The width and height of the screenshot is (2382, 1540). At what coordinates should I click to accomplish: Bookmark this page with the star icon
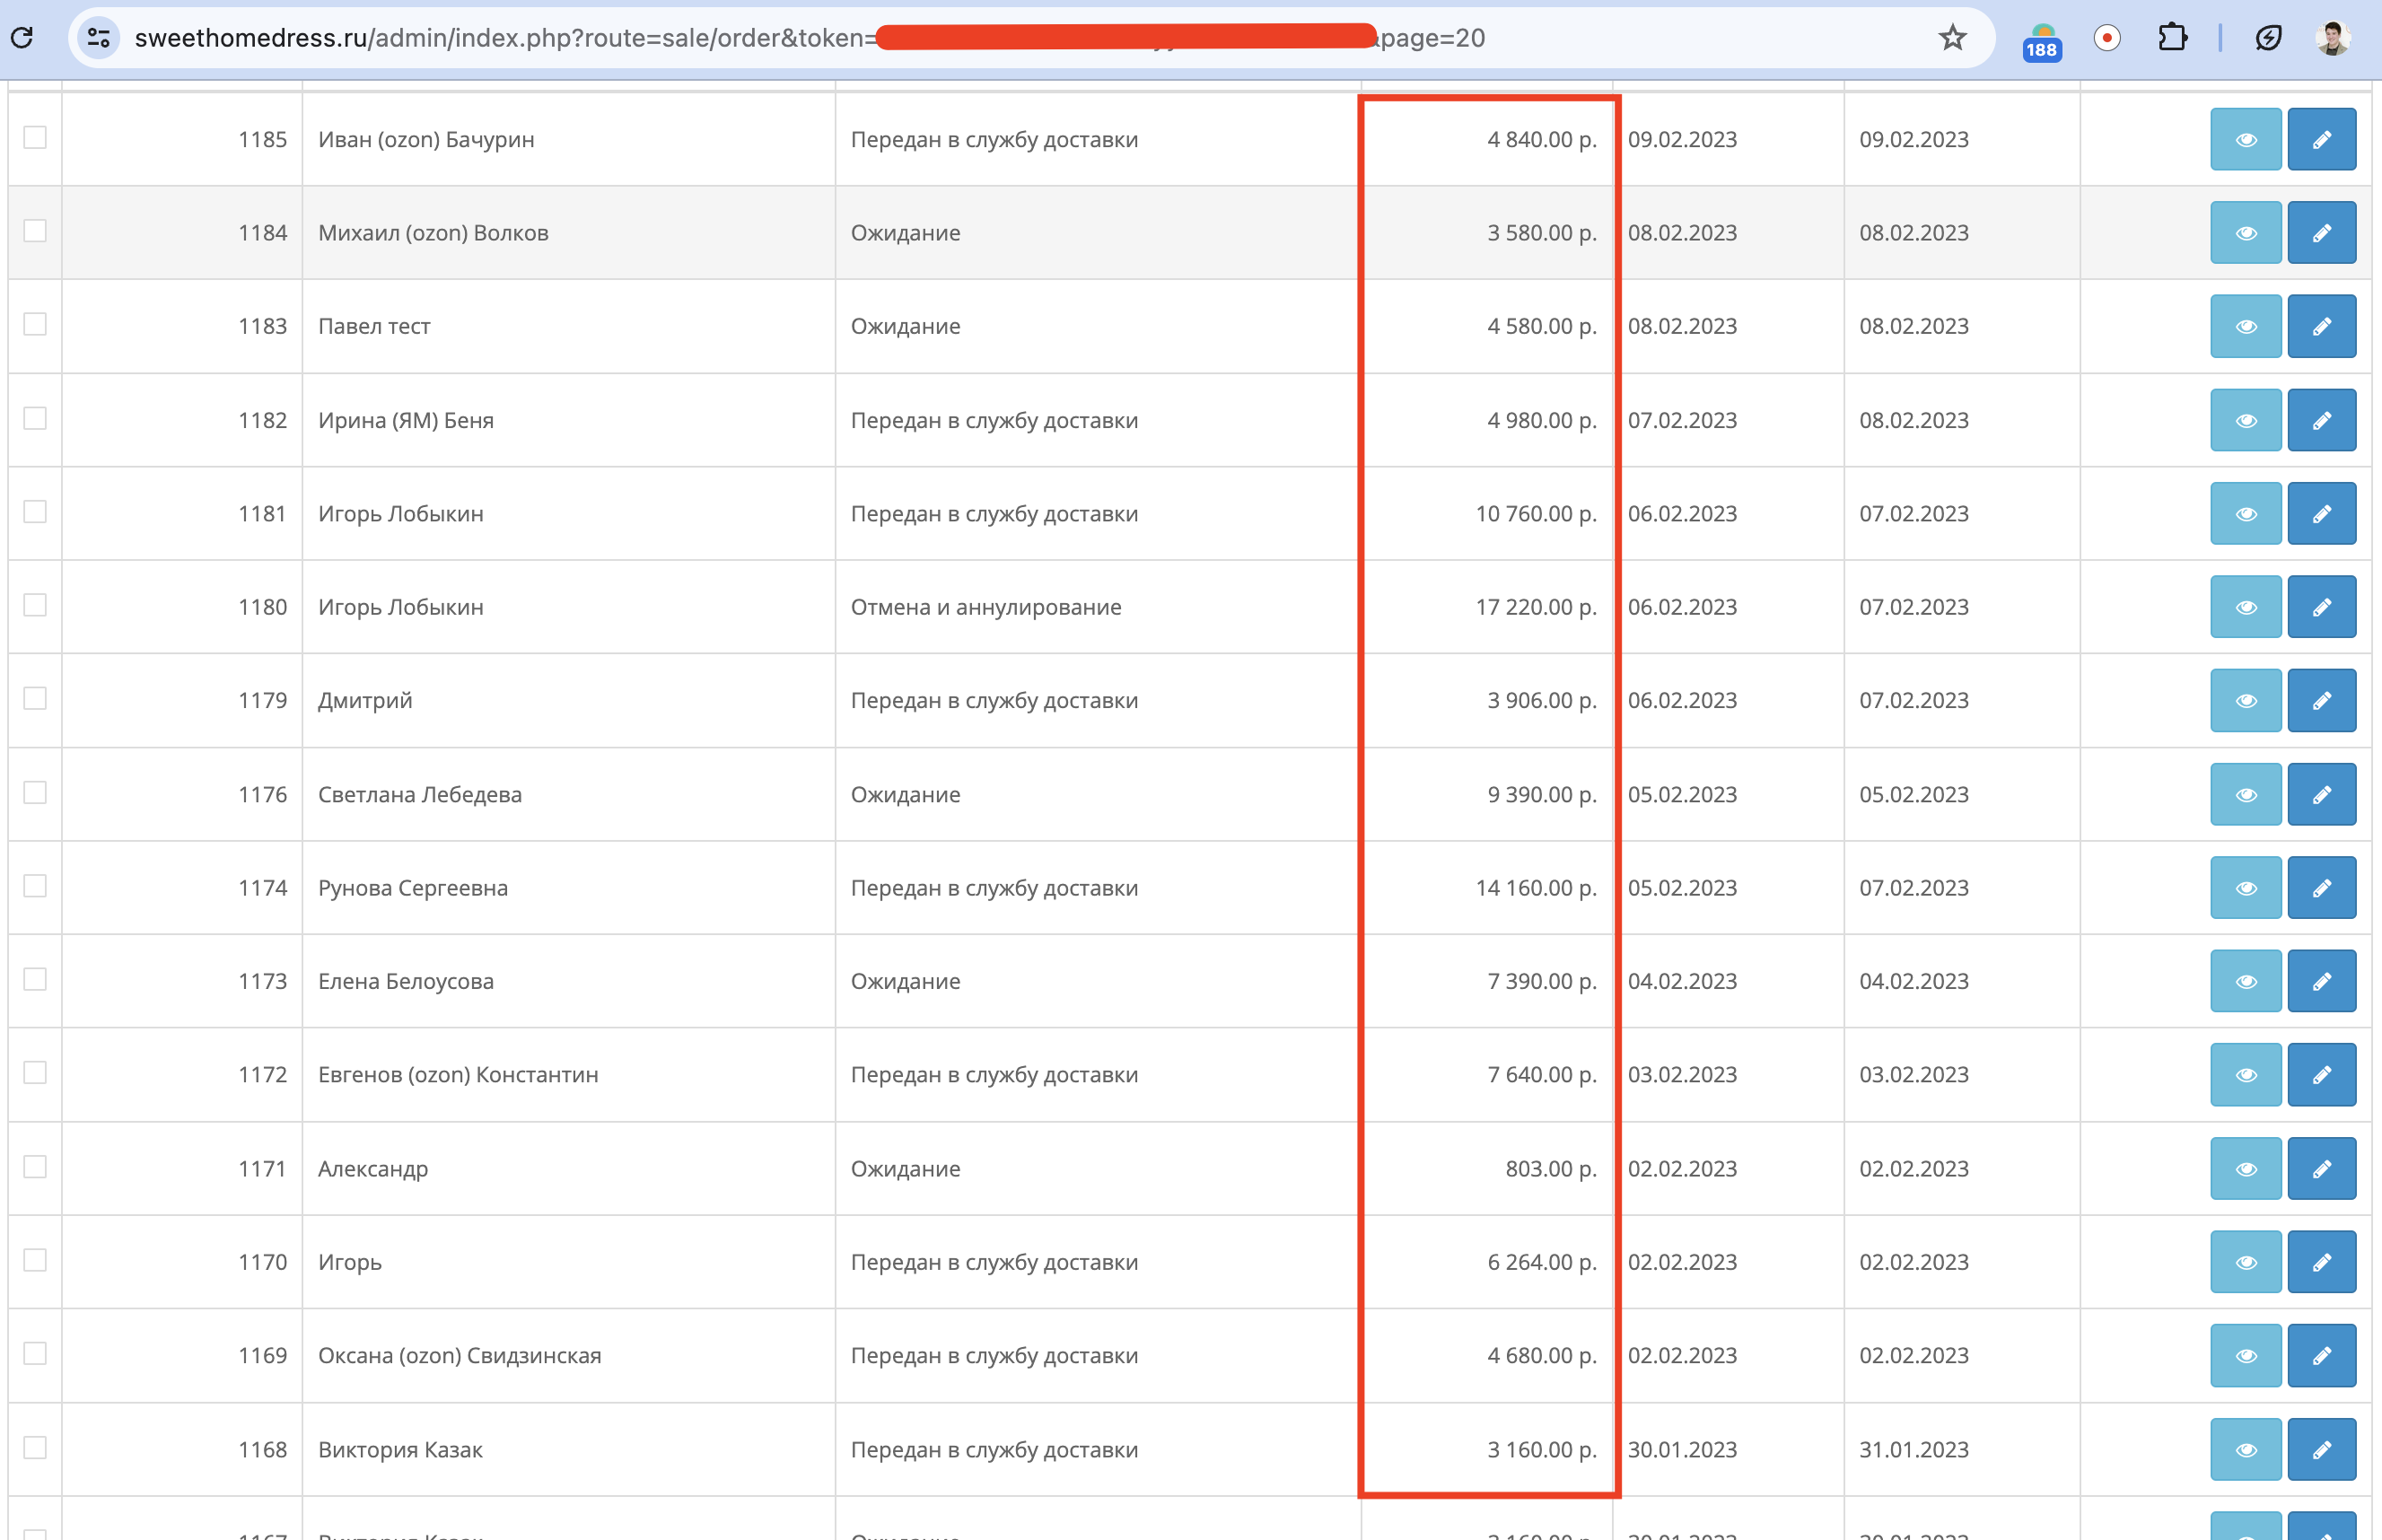pyautogui.click(x=1952, y=38)
